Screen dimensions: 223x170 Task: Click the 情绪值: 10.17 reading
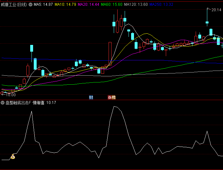coord(44,103)
